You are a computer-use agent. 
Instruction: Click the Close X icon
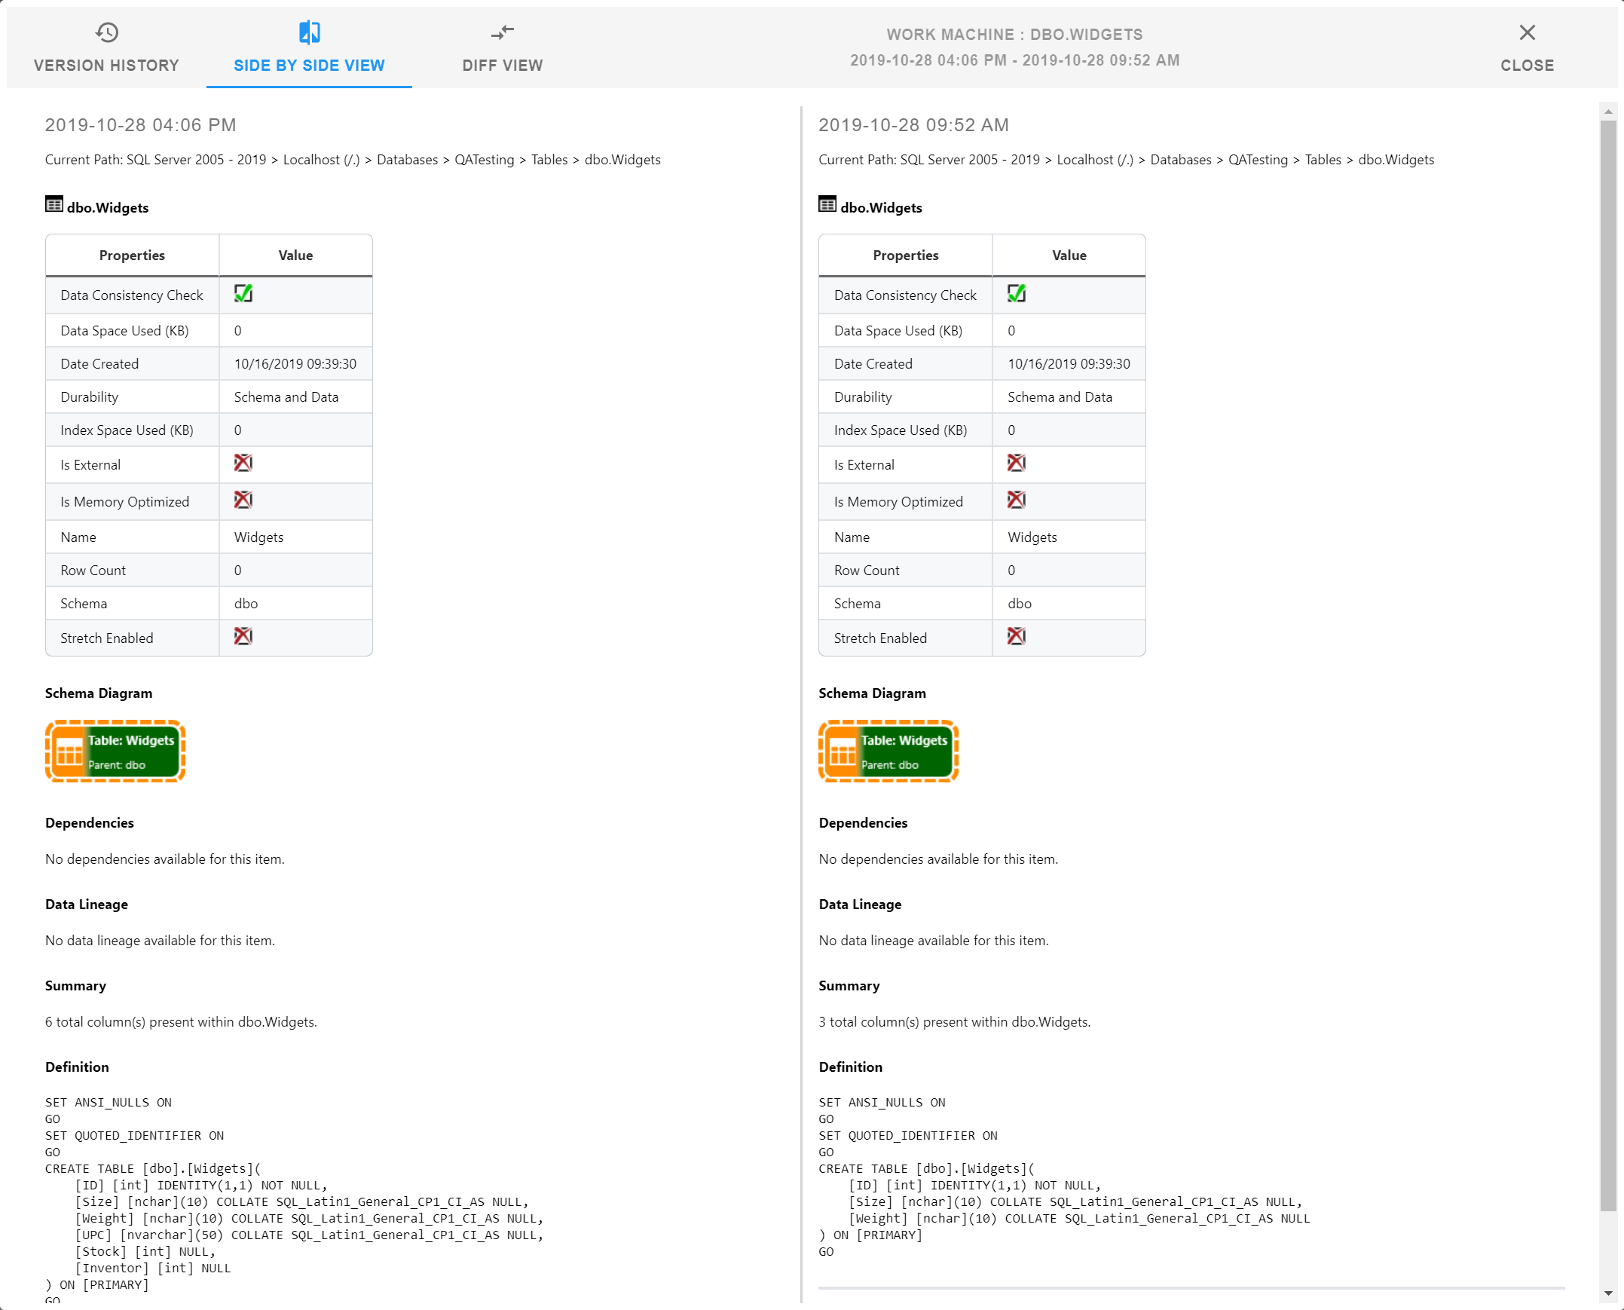1527,32
